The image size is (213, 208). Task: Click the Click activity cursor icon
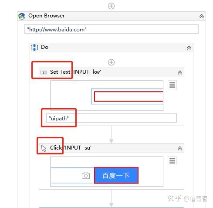44,148
